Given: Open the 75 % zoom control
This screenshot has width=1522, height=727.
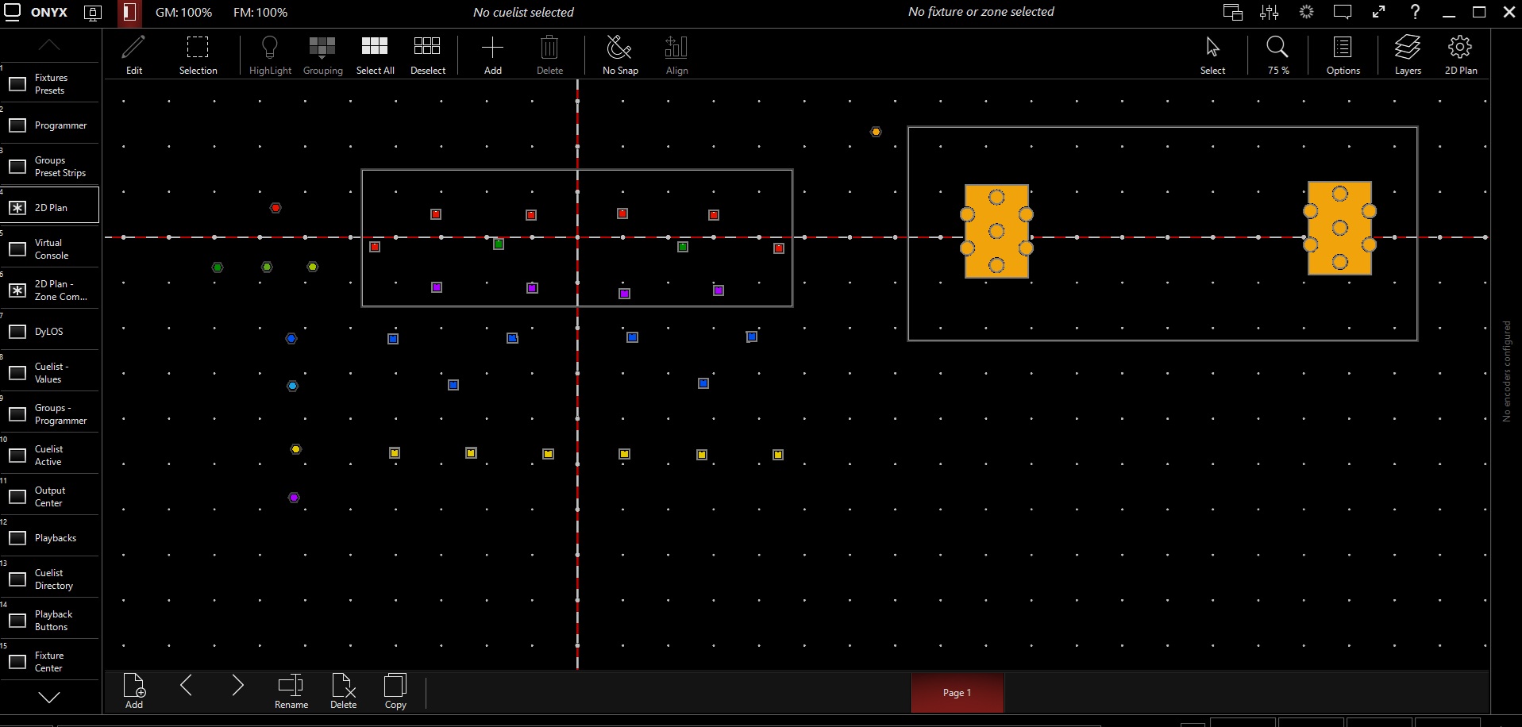Looking at the screenshot, I should [1277, 55].
